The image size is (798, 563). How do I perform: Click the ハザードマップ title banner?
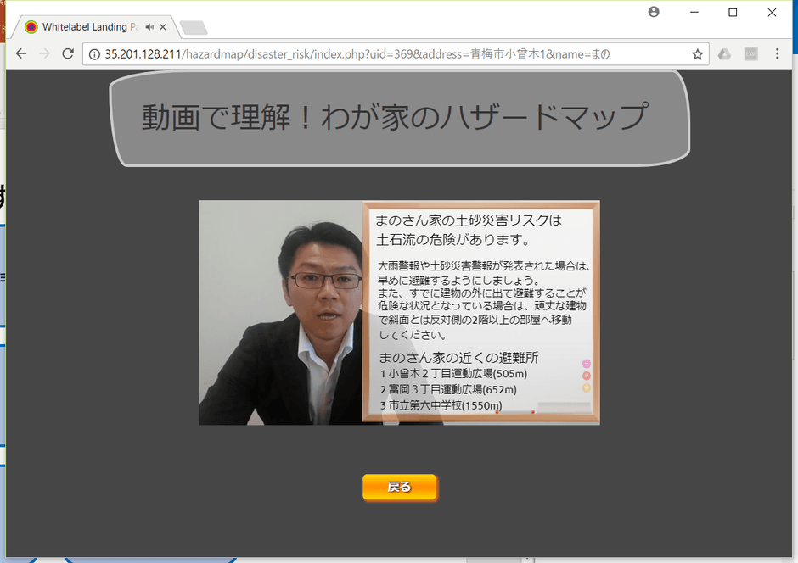(x=399, y=117)
